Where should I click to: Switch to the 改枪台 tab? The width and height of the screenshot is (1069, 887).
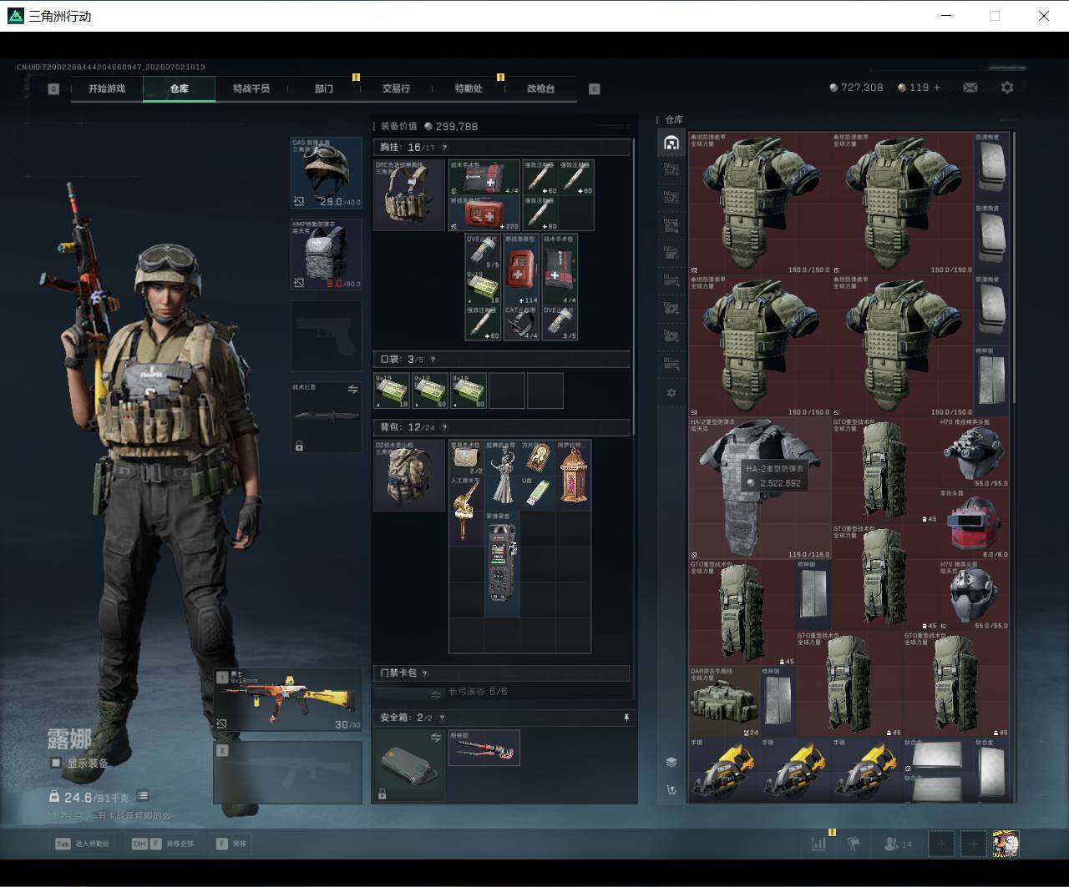point(540,88)
